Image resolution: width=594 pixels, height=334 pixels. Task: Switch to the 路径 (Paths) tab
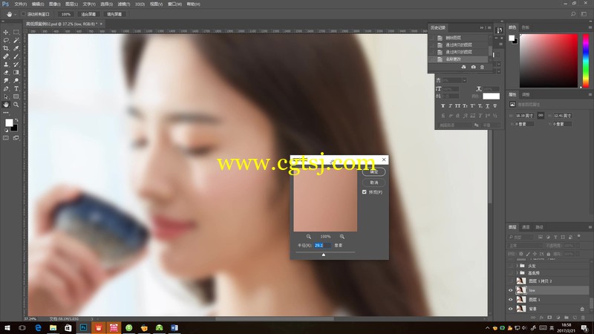click(x=539, y=227)
